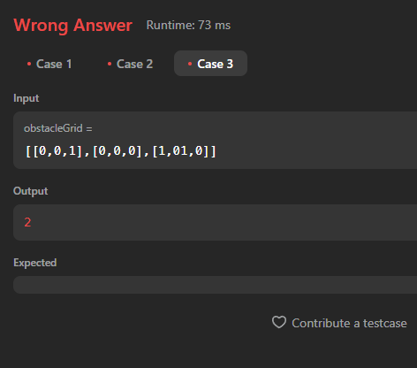Click the red output value 2
Image resolution: width=417 pixels, height=368 pixels.
(x=27, y=222)
